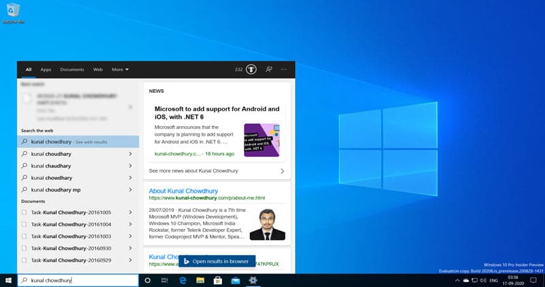Click the clock showing 03:38
The image size is (545, 287).
(513, 277)
